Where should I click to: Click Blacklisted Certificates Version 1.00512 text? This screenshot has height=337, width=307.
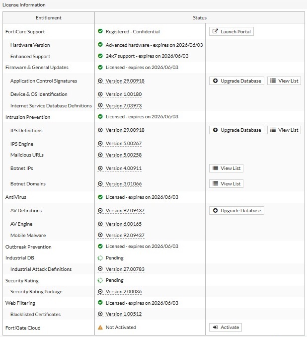click(x=124, y=314)
